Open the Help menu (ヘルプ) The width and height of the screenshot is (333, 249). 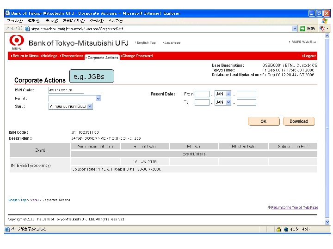pos(116,21)
